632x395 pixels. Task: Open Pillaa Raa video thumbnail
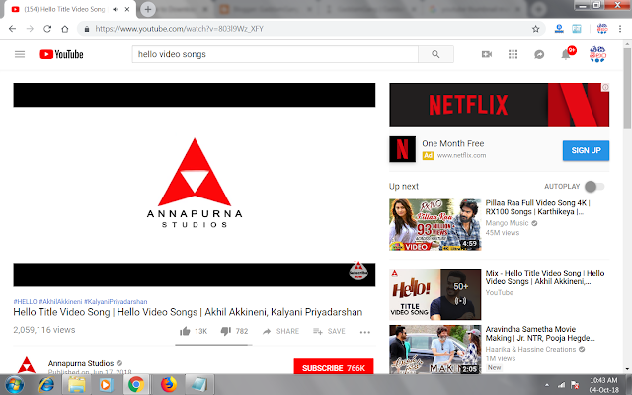434,224
